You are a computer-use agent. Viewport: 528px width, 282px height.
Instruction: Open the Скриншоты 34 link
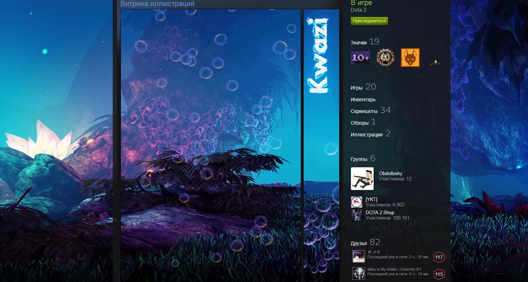tap(370, 110)
